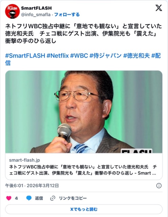Like the post with heart icon
The width and height of the screenshot is (168, 217).
(9, 198)
